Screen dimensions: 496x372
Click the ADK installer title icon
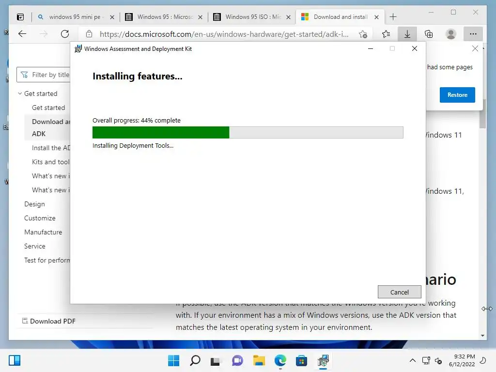pyautogui.click(x=78, y=49)
